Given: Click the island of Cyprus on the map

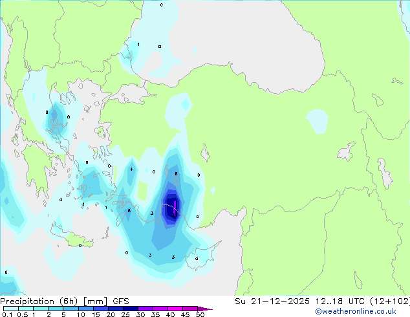Looking at the screenshot, I should (201, 257).
